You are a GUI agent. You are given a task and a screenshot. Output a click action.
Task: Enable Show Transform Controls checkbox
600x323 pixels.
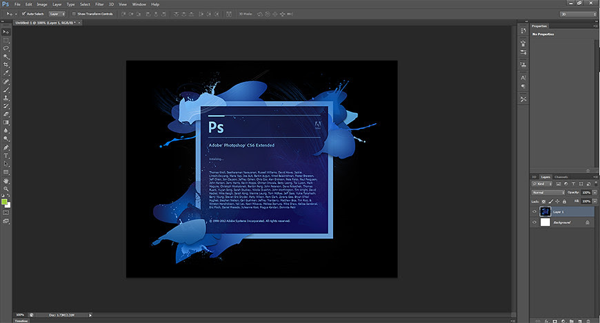(74, 14)
